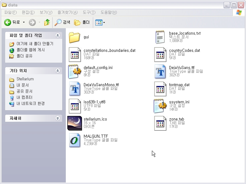This screenshot has height=184, width=246.
Task: Open the 편집(E) menu
Action: pos(28,12)
